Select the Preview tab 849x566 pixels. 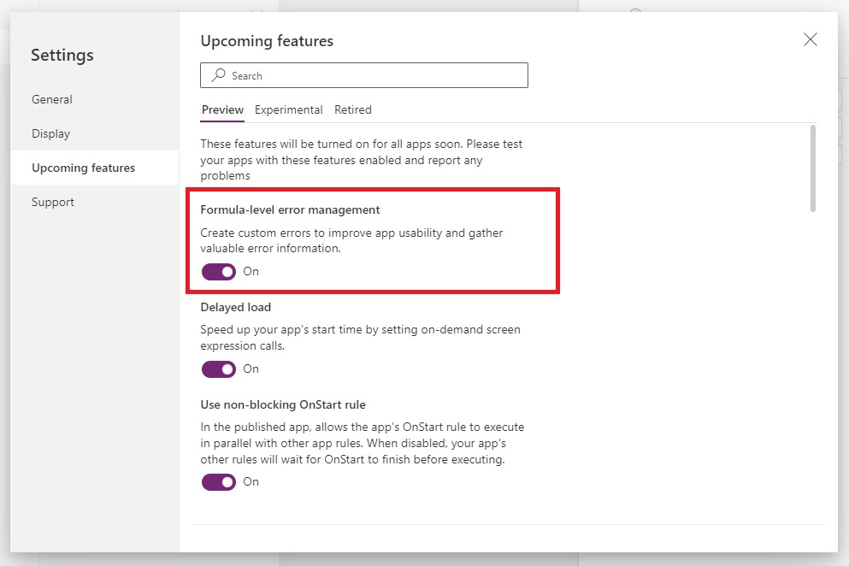pos(221,109)
